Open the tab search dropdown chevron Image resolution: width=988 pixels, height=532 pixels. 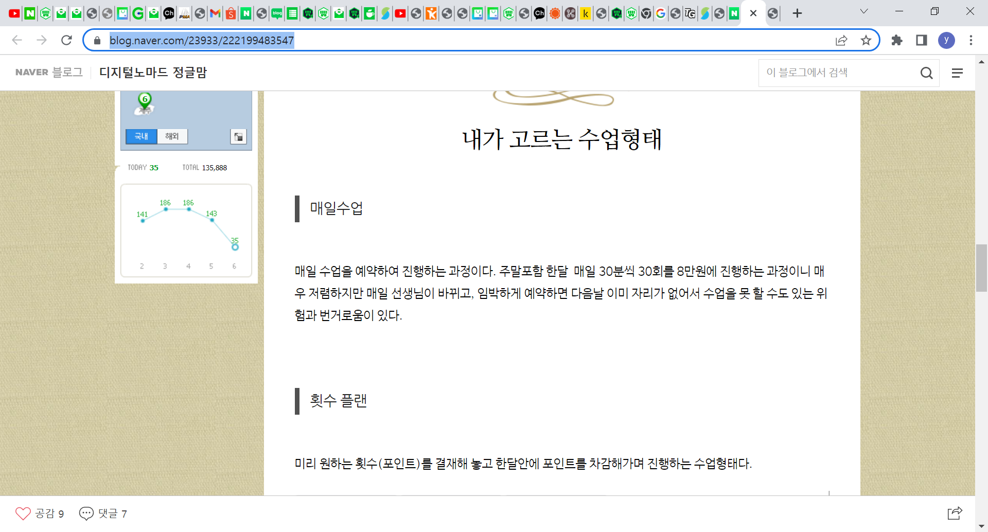click(x=864, y=12)
